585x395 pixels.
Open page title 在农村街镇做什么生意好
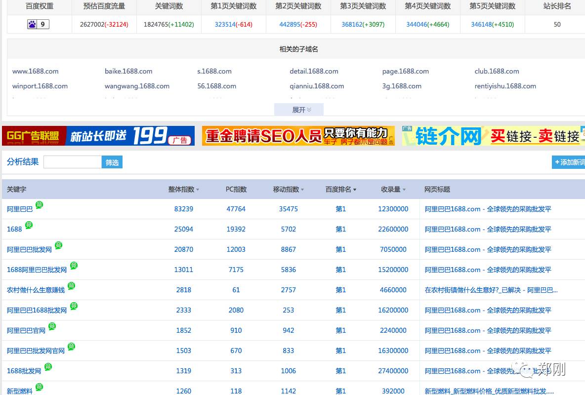491,290
